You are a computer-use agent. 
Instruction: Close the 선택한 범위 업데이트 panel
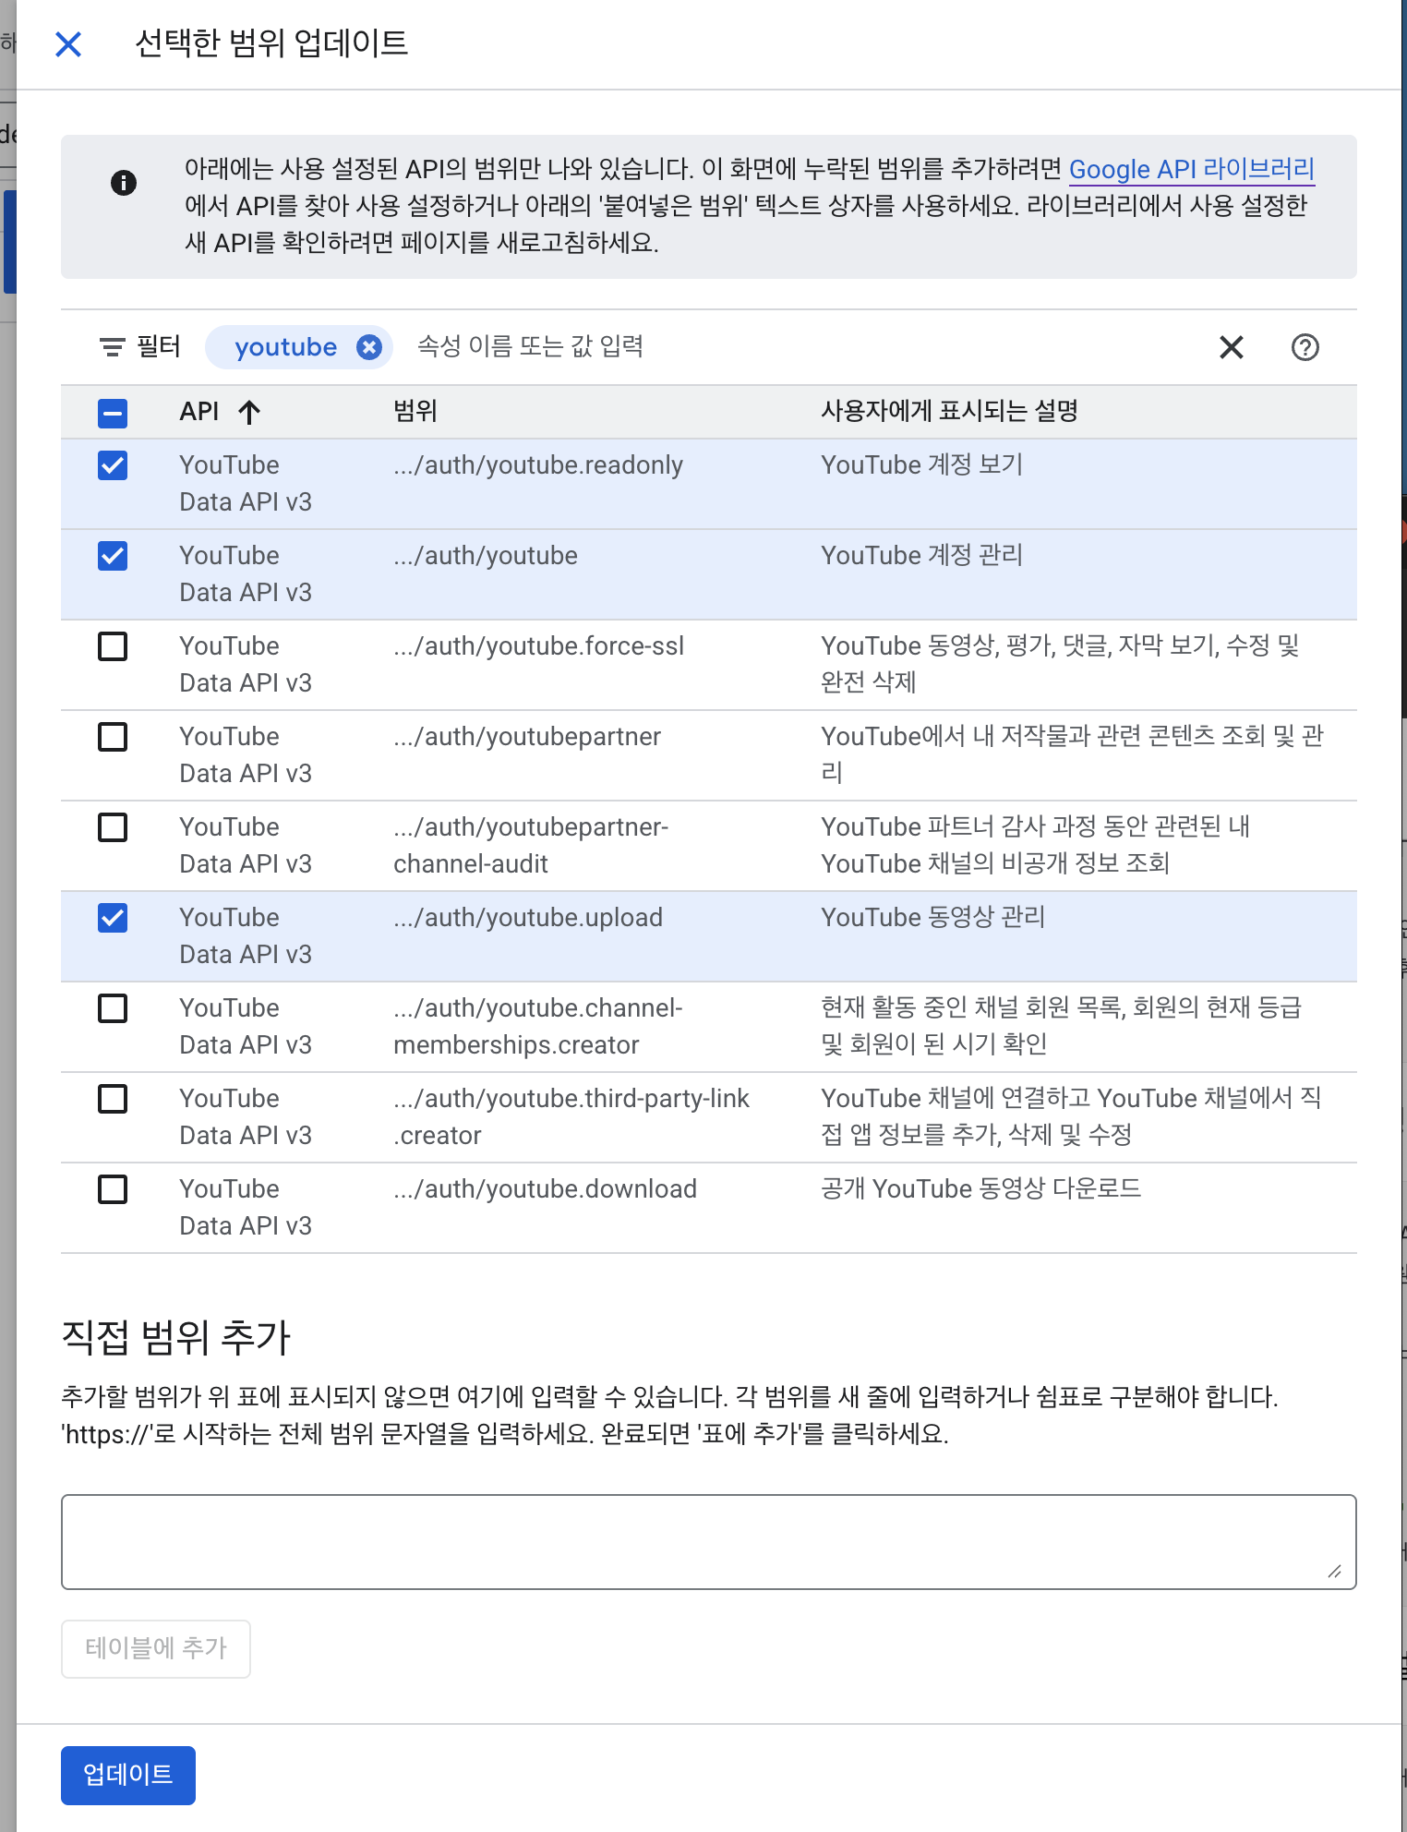[x=68, y=43]
